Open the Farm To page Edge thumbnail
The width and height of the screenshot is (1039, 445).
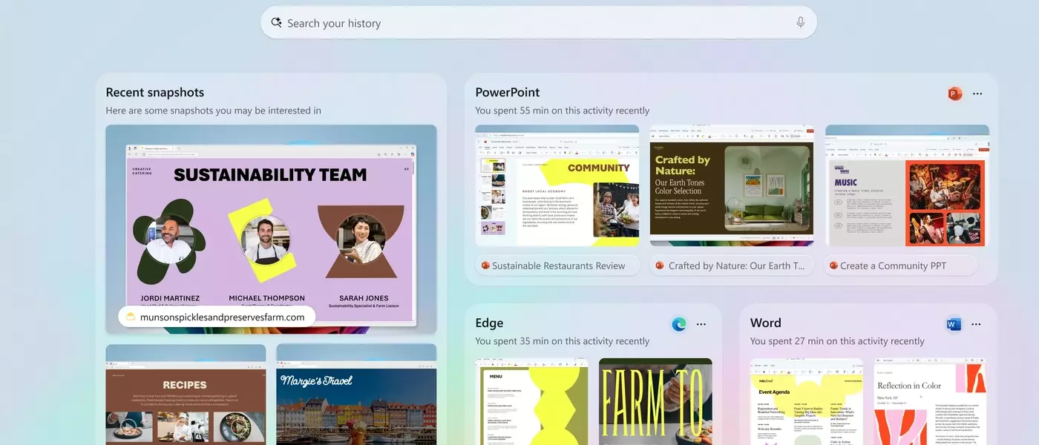655,401
